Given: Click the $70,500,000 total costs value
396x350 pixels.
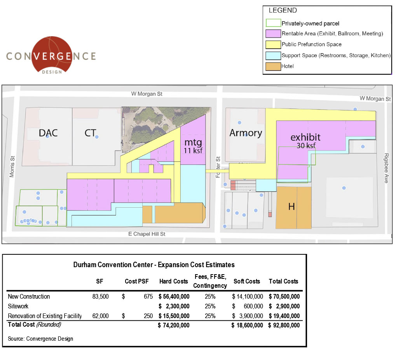Looking at the screenshot, I should point(284,297).
